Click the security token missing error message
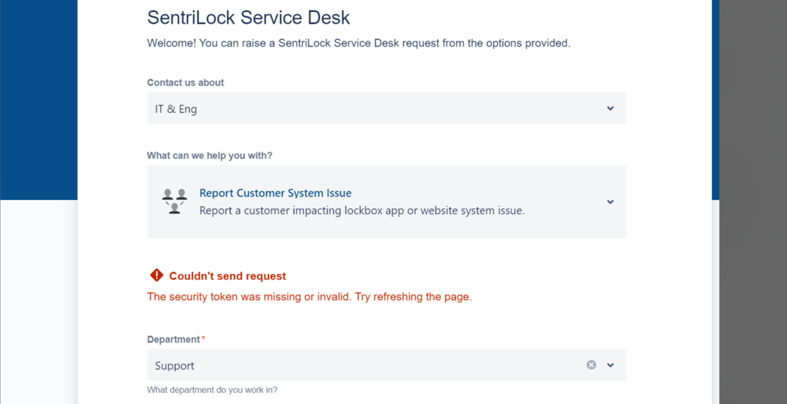The image size is (787, 404). point(309,297)
